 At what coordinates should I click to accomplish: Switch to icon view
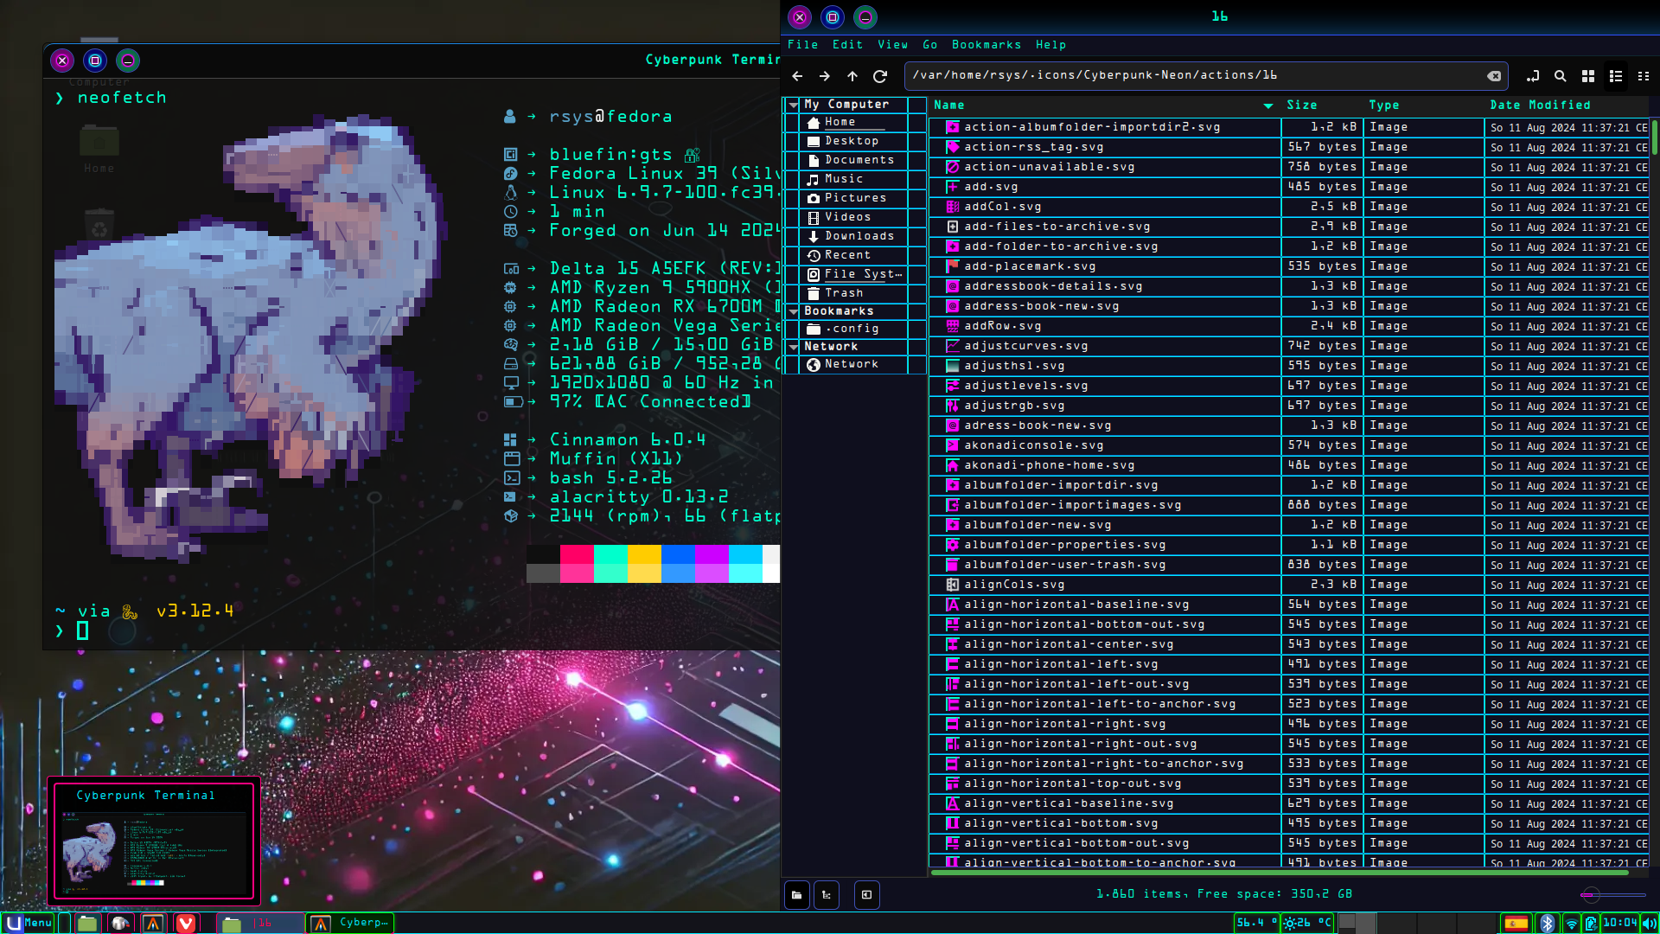(1588, 76)
